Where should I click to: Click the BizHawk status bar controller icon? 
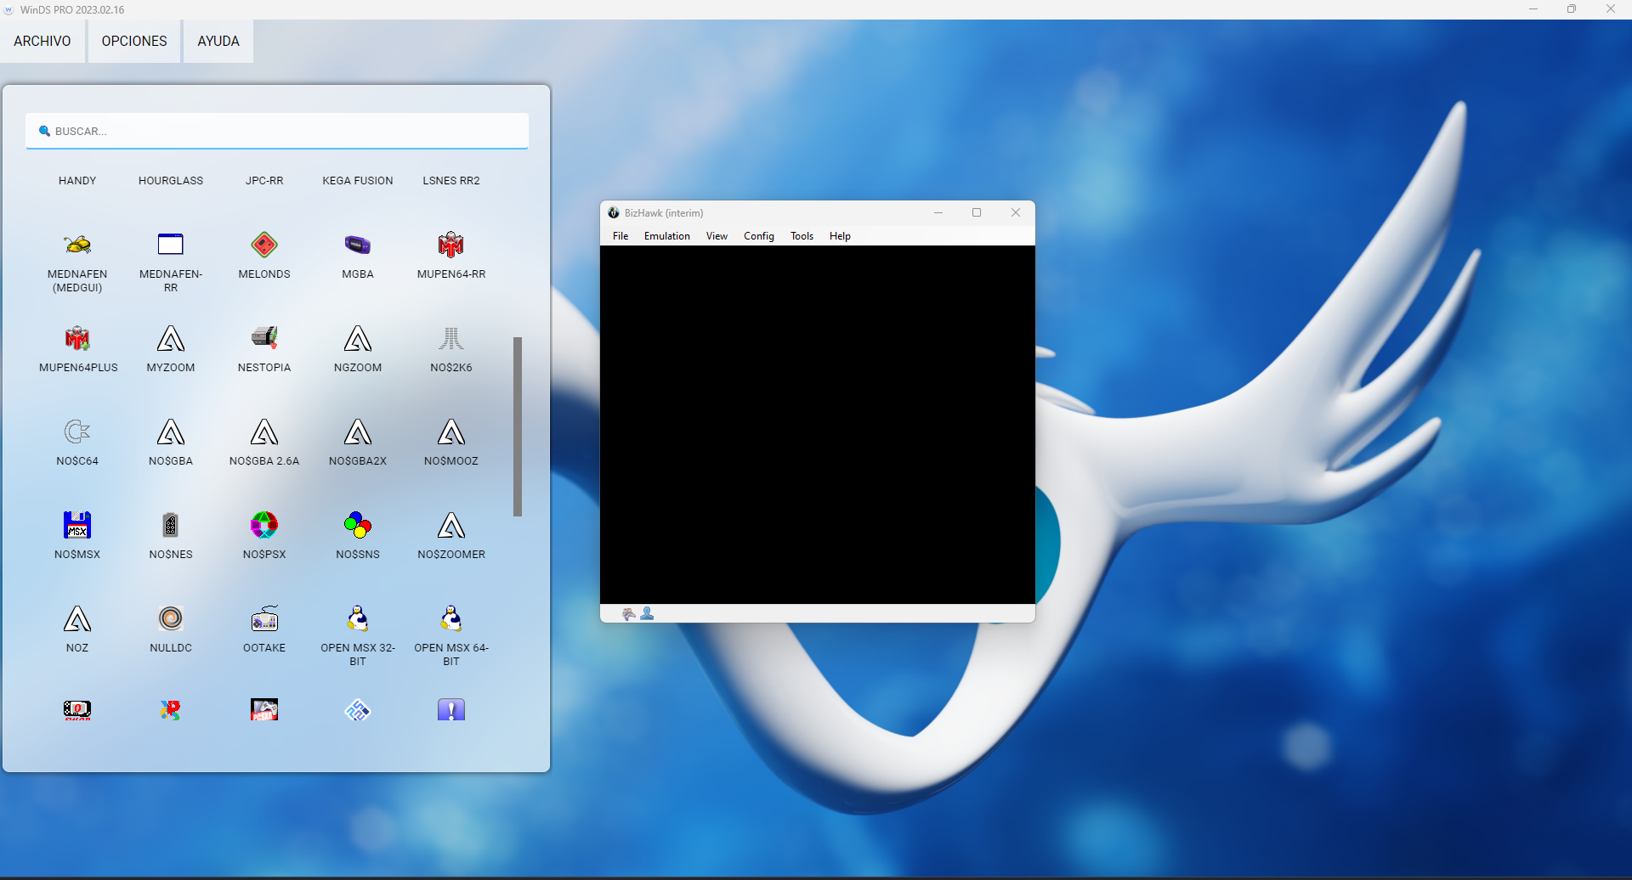(x=629, y=613)
